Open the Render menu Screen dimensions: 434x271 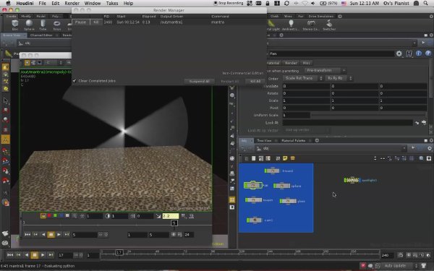pyautogui.click(x=72, y=4)
